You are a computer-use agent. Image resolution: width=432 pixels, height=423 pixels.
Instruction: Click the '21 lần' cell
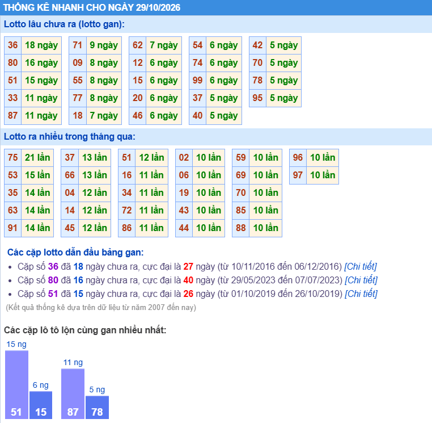[x=37, y=158]
